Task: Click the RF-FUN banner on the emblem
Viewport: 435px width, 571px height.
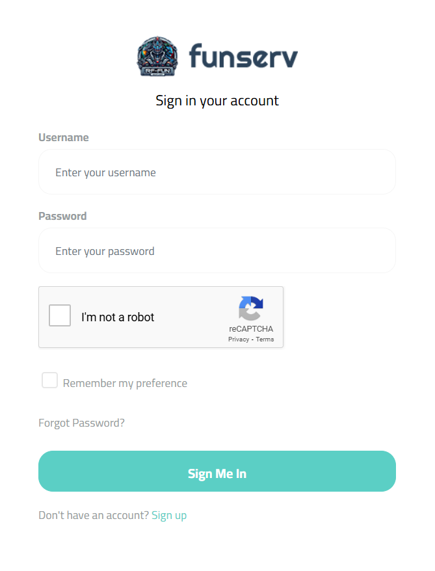Action: click(x=157, y=71)
